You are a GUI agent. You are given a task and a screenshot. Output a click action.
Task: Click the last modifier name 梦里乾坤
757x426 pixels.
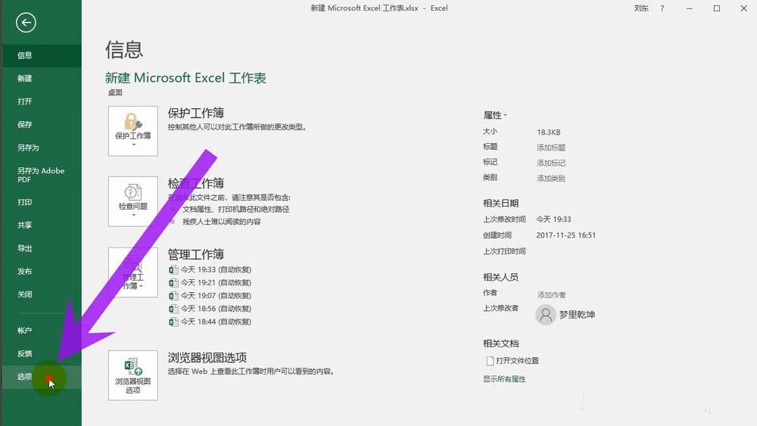click(x=577, y=315)
